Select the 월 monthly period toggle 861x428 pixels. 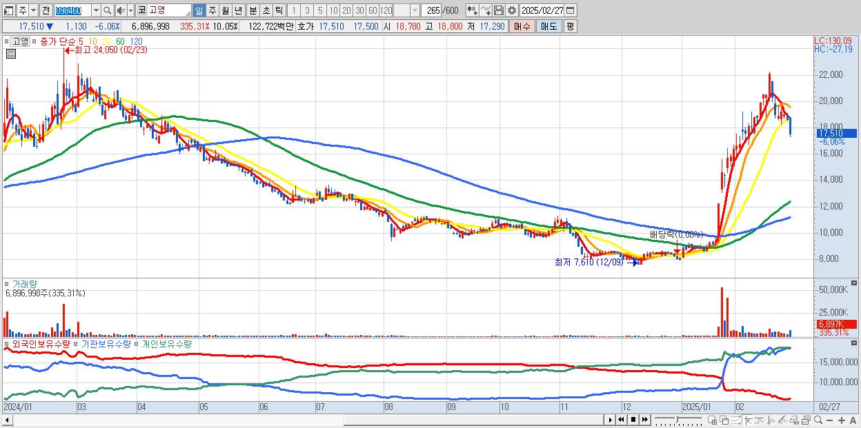point(225,10)
